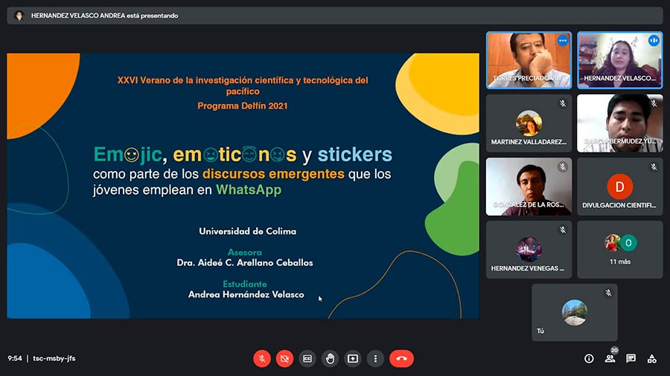This screenshot has height=376, width=670.
Task: Click the MARTINEZ VALLADAREZ profile avatar
Action: (x=529, y=123)
